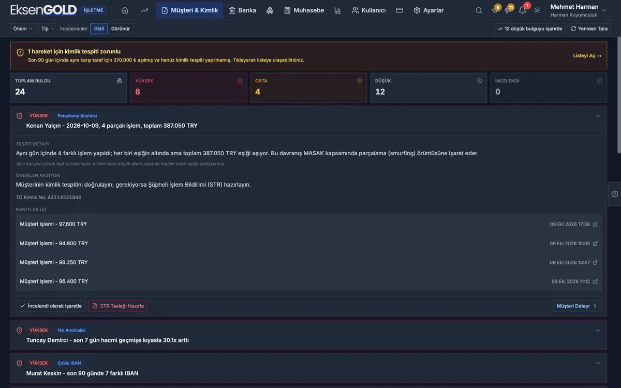Image resolution: width=621 pixels, height=388 pixels.
Task: Select the Gizli filter toggle
Action: point(99,29)
